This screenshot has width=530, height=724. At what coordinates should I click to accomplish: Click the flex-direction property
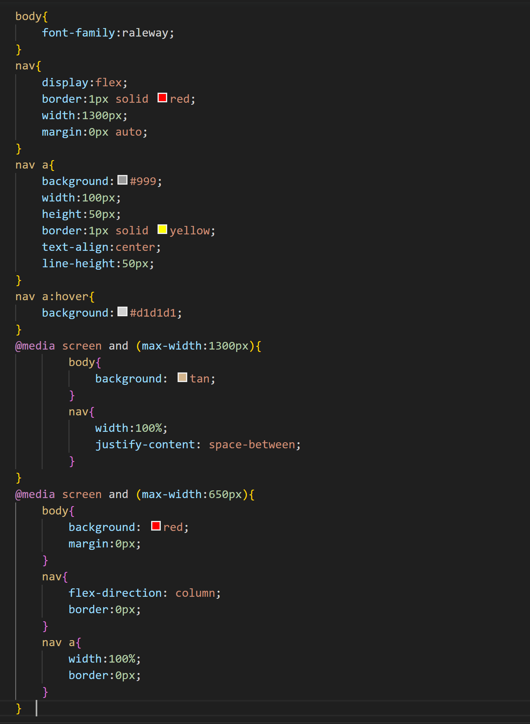click(115, 593)
